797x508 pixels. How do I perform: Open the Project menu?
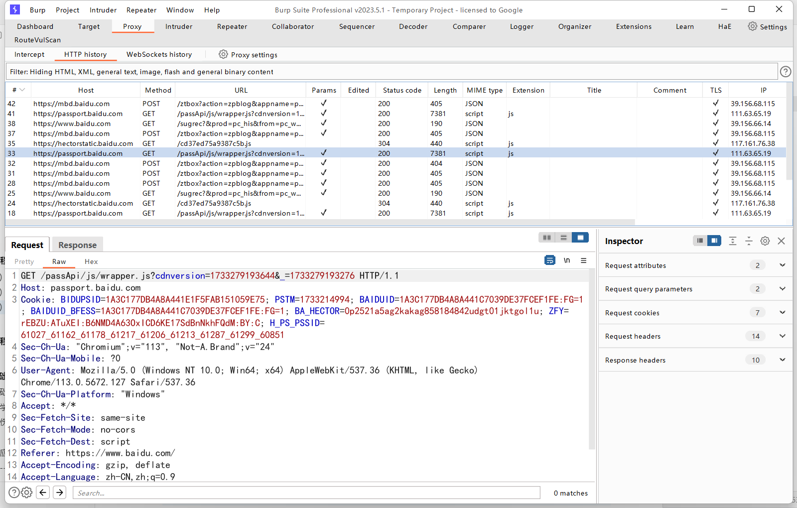point(67,10)
